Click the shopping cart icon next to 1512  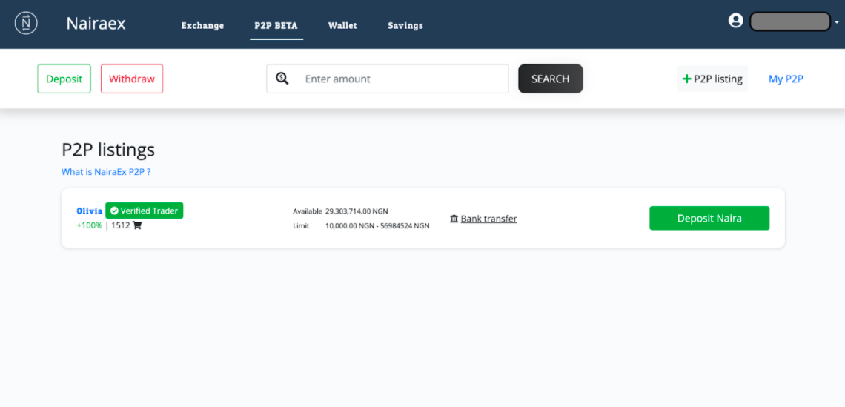137,225
